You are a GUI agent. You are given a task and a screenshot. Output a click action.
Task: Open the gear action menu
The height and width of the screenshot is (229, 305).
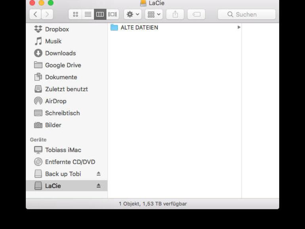133,14
